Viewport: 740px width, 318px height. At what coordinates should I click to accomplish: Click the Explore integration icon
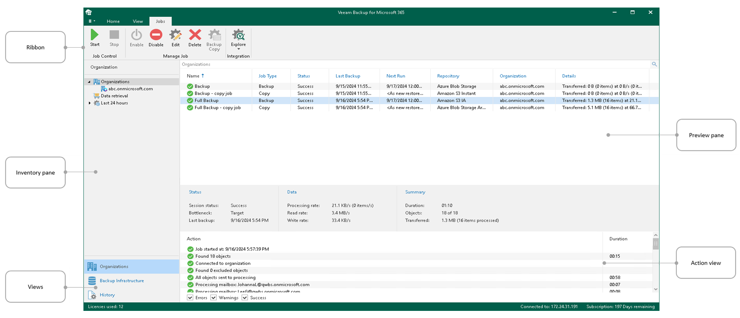coord(238,35)
